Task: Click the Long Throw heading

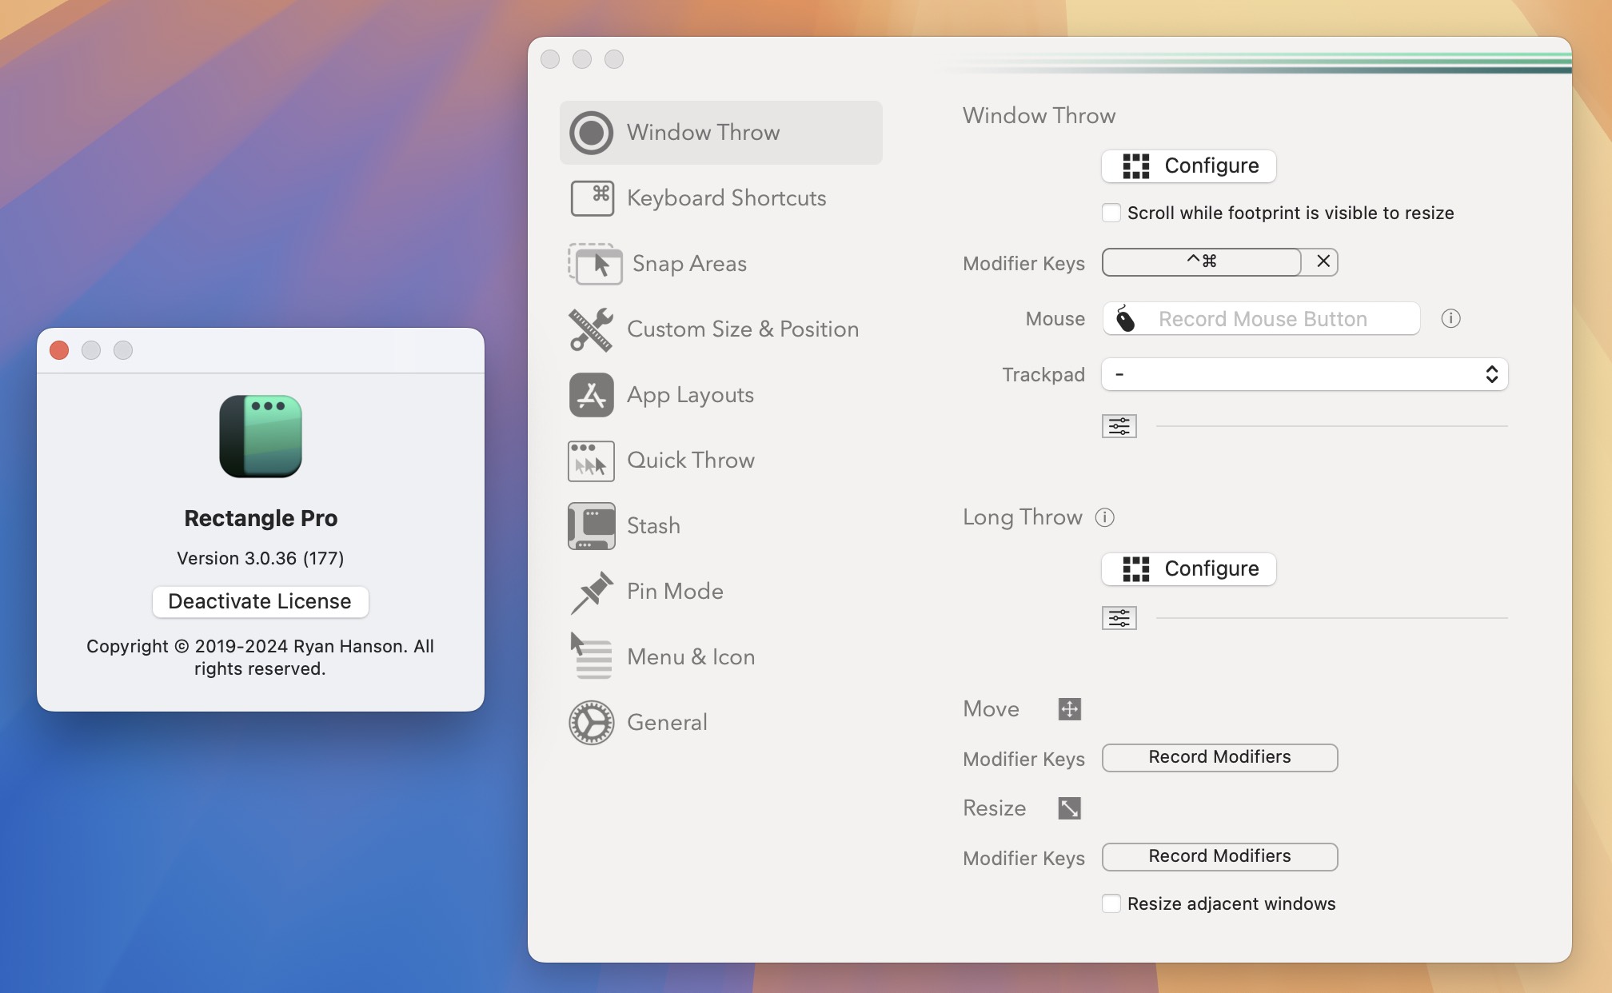Action: (x=1022, y=517)
